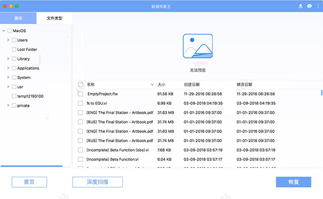Viewport: 323px width, 199px height.
Task: Select the temp12193100 tree item
Action: [x=30, y=96]
